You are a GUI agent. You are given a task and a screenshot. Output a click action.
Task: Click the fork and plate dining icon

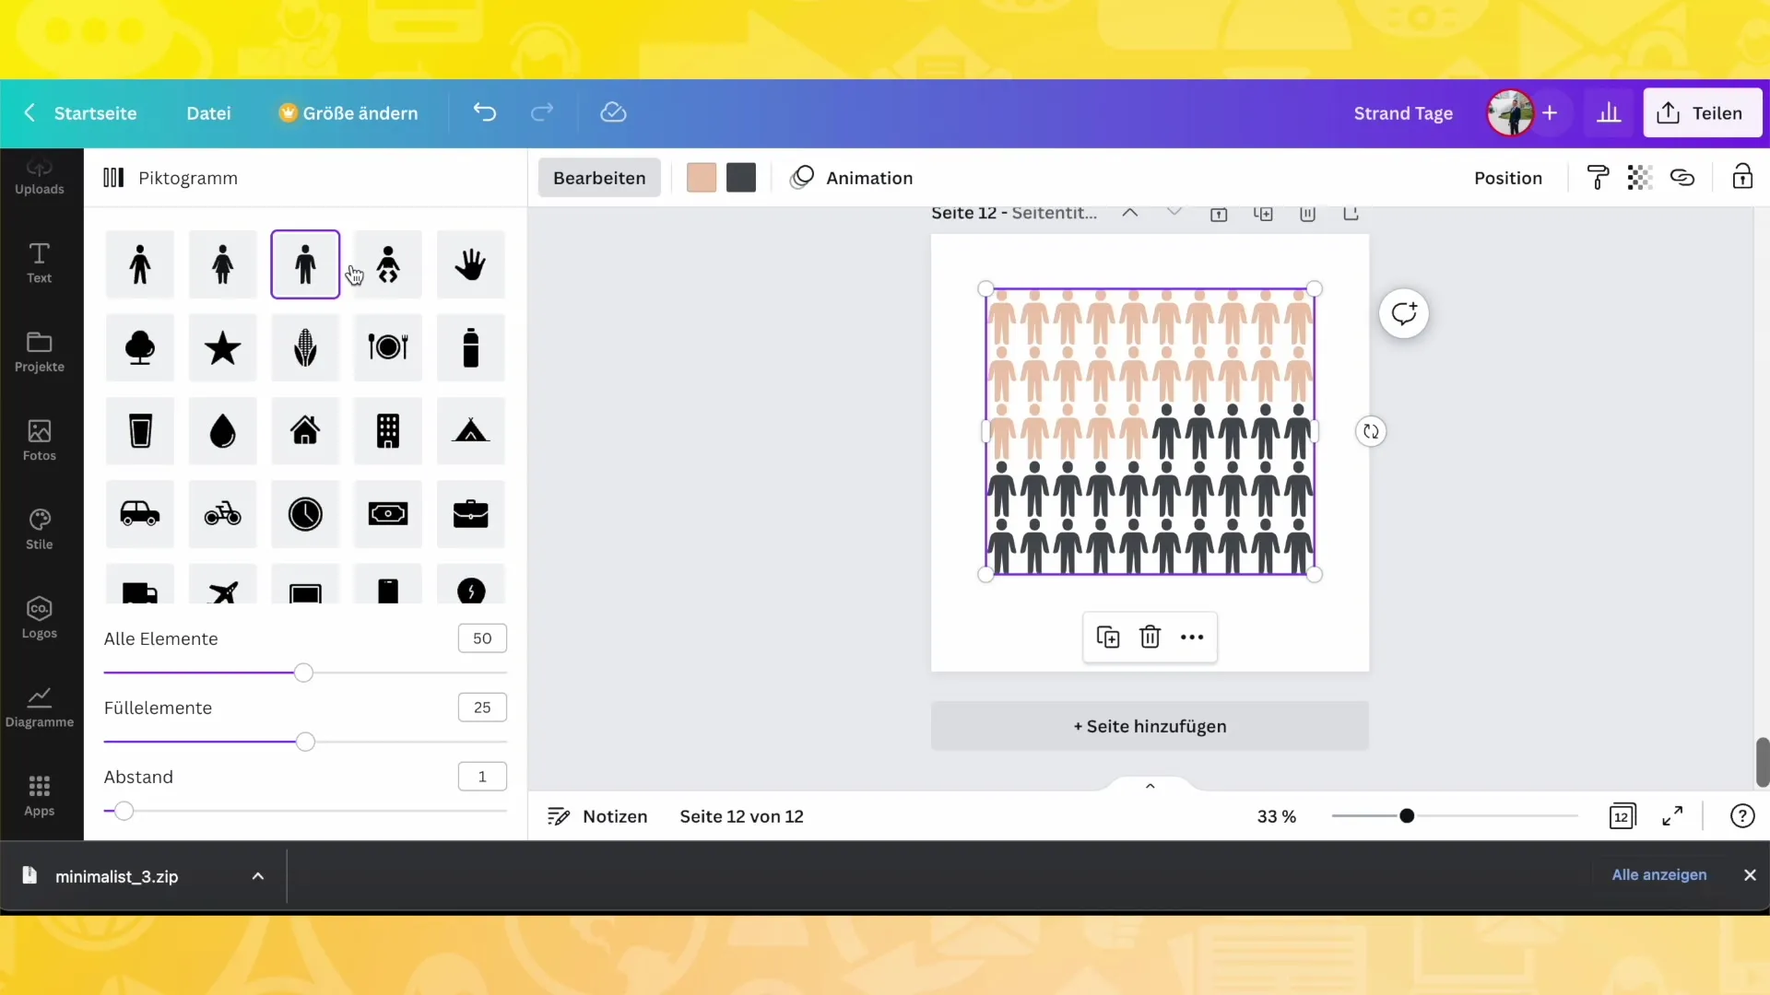[388, 347]
